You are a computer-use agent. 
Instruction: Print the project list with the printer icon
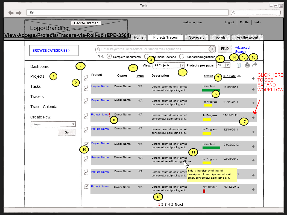click(247, 65)
